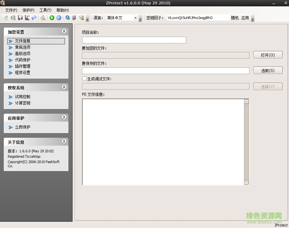
Task: Start protection with the green play icon
Action: click(52, 18)
